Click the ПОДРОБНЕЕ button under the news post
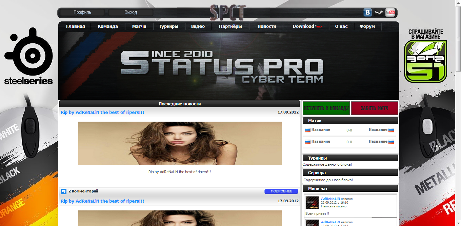The image size is (461, 226). [x=281, y=191]
